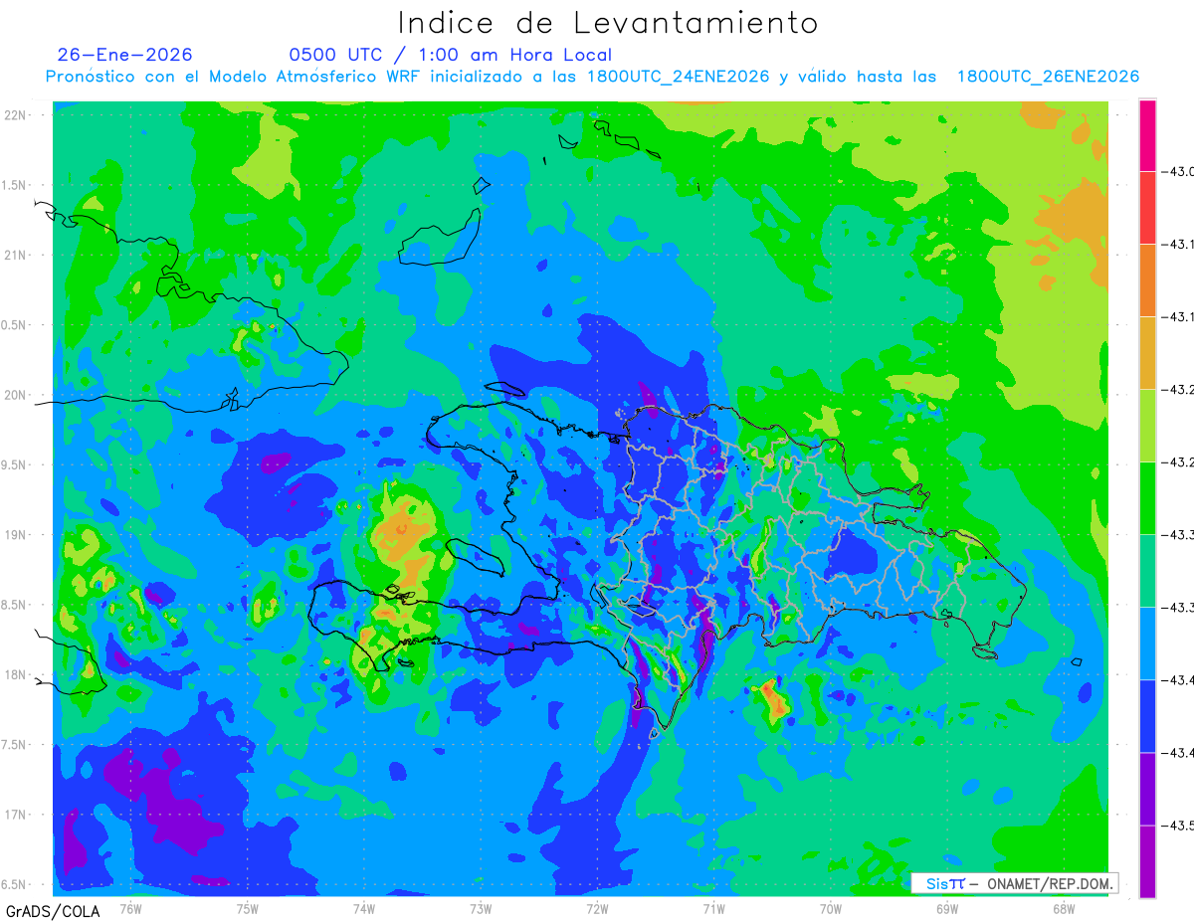Click the '74W' longitude label

(x=364, y=908)
